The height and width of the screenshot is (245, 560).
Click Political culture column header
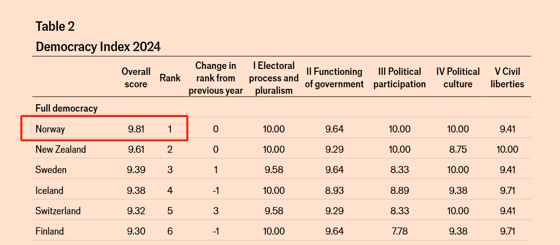(x=458, y=78)
